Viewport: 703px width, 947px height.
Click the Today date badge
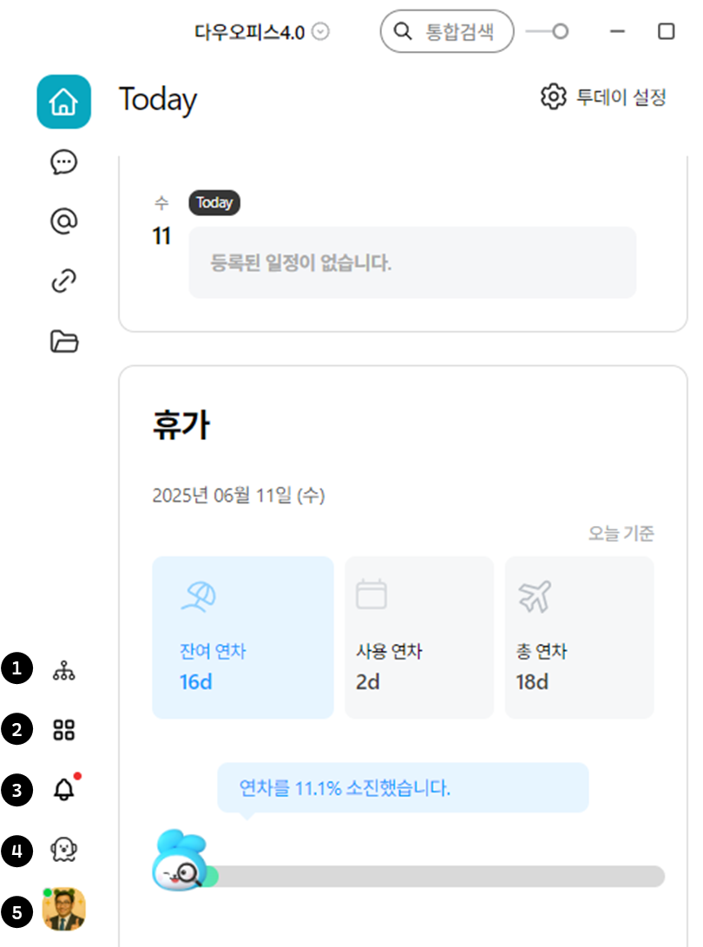pos(214,203)
